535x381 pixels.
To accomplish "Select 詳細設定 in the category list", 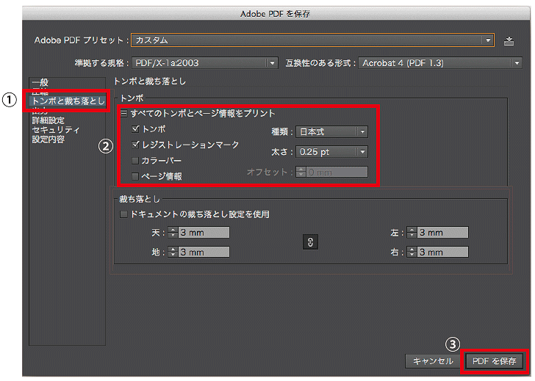I will click(48, 120).
